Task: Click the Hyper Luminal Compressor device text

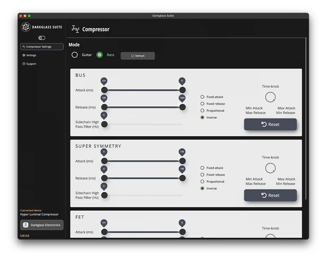Action: point(39,214)
